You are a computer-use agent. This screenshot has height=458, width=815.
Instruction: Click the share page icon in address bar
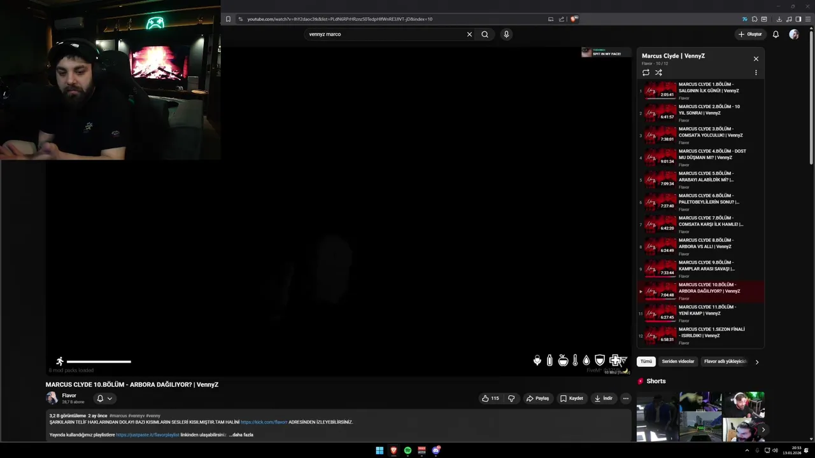pos(562,19)
